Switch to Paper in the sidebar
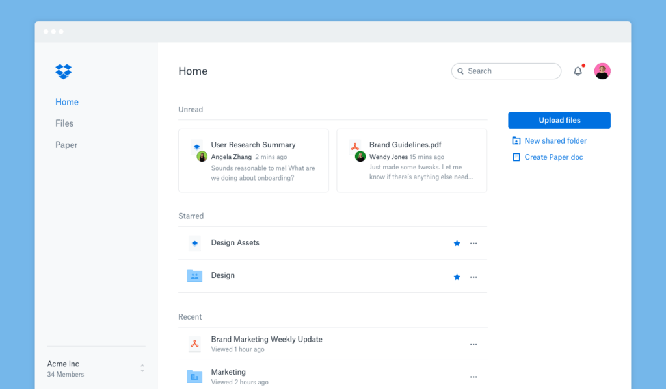 pos(66,145)
